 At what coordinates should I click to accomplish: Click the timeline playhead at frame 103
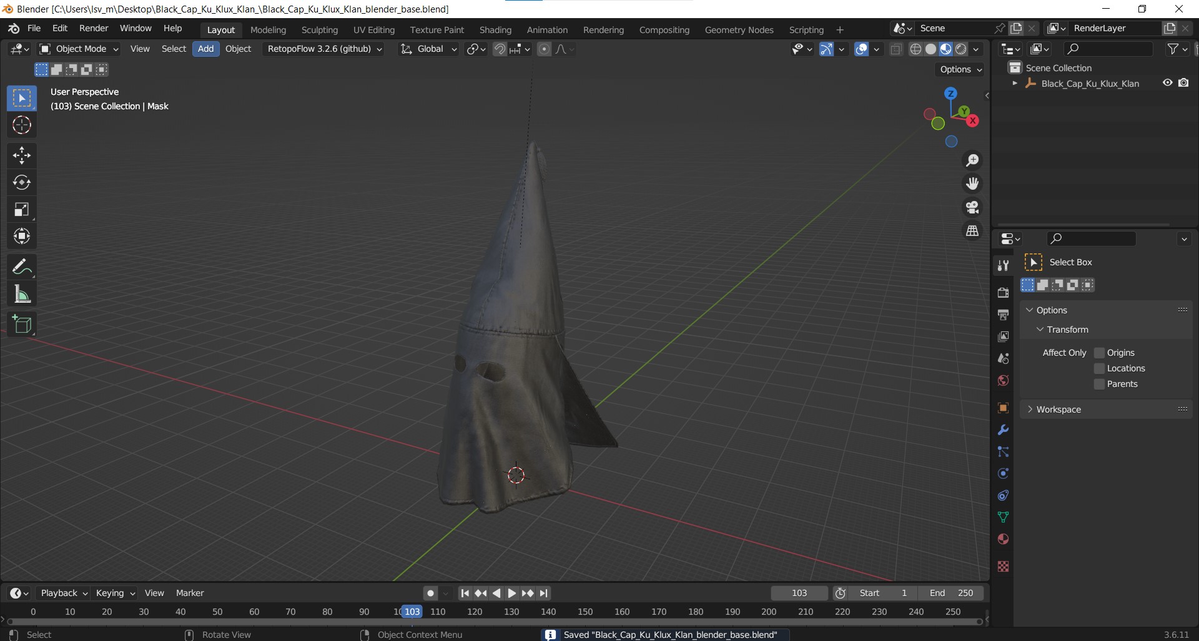[x=412, y=612]
